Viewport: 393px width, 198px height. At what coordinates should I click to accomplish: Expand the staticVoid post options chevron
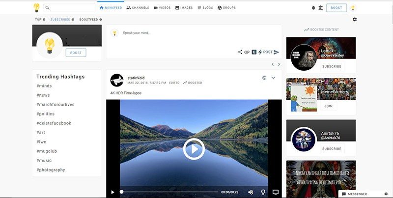[x=273, y=78]
